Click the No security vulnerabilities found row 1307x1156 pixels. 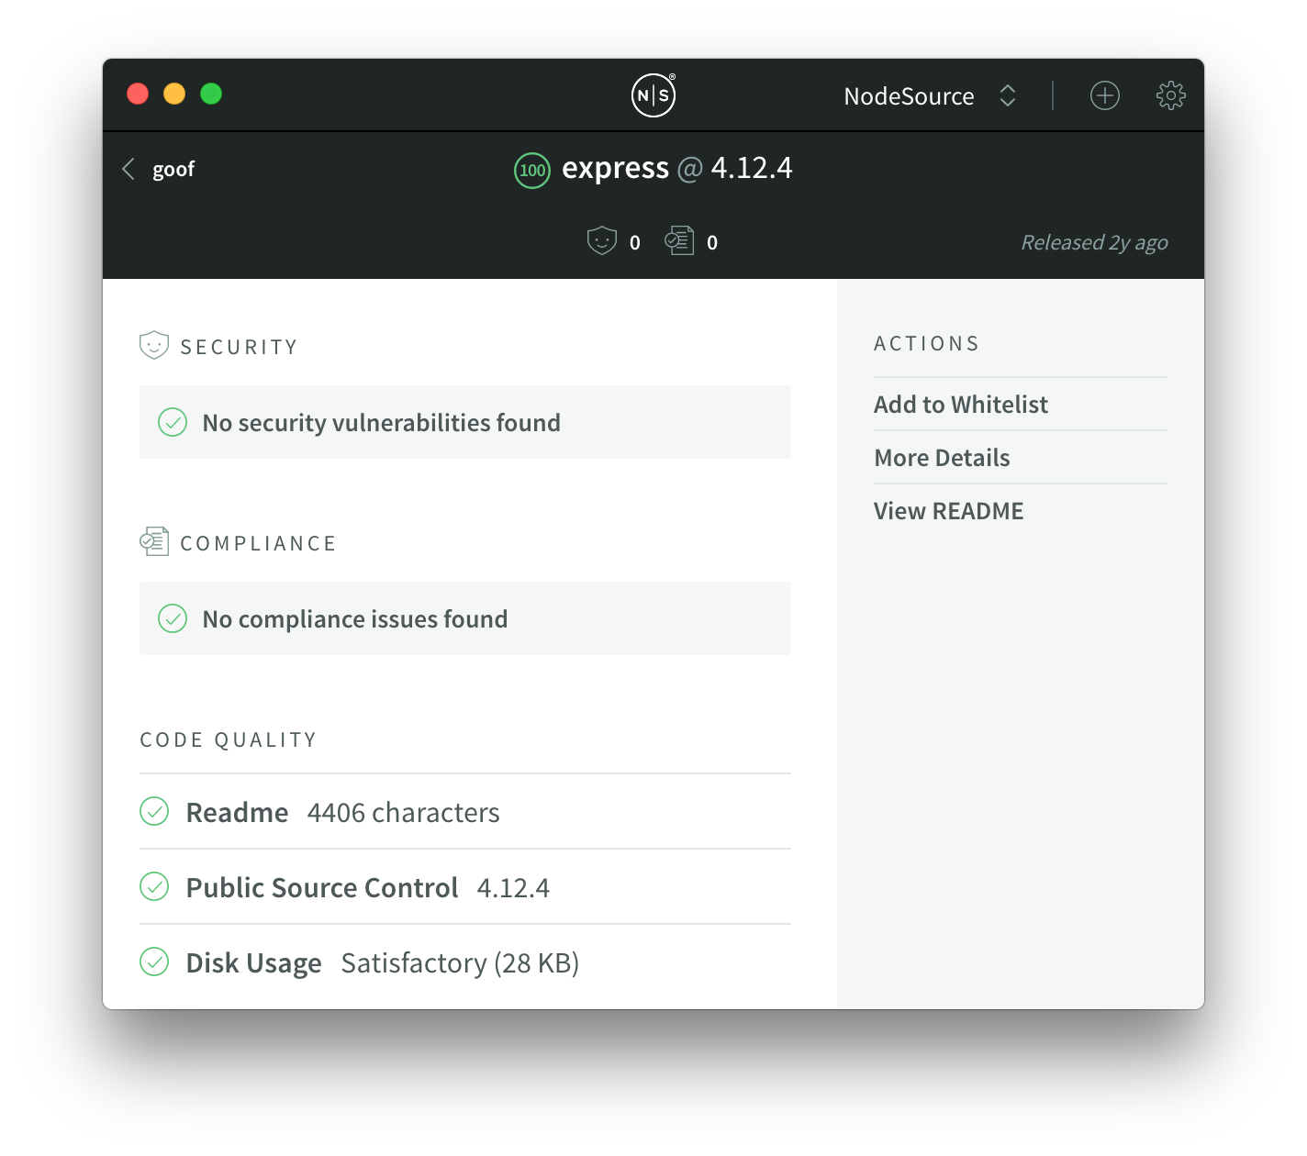tap(465, 422)
